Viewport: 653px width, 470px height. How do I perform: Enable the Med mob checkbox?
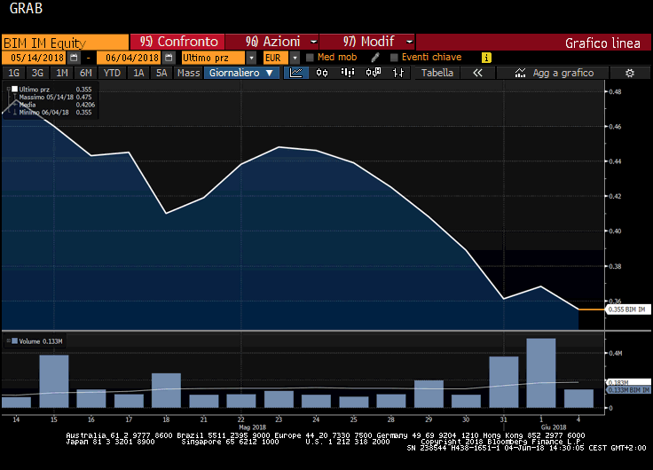point(310,58)
